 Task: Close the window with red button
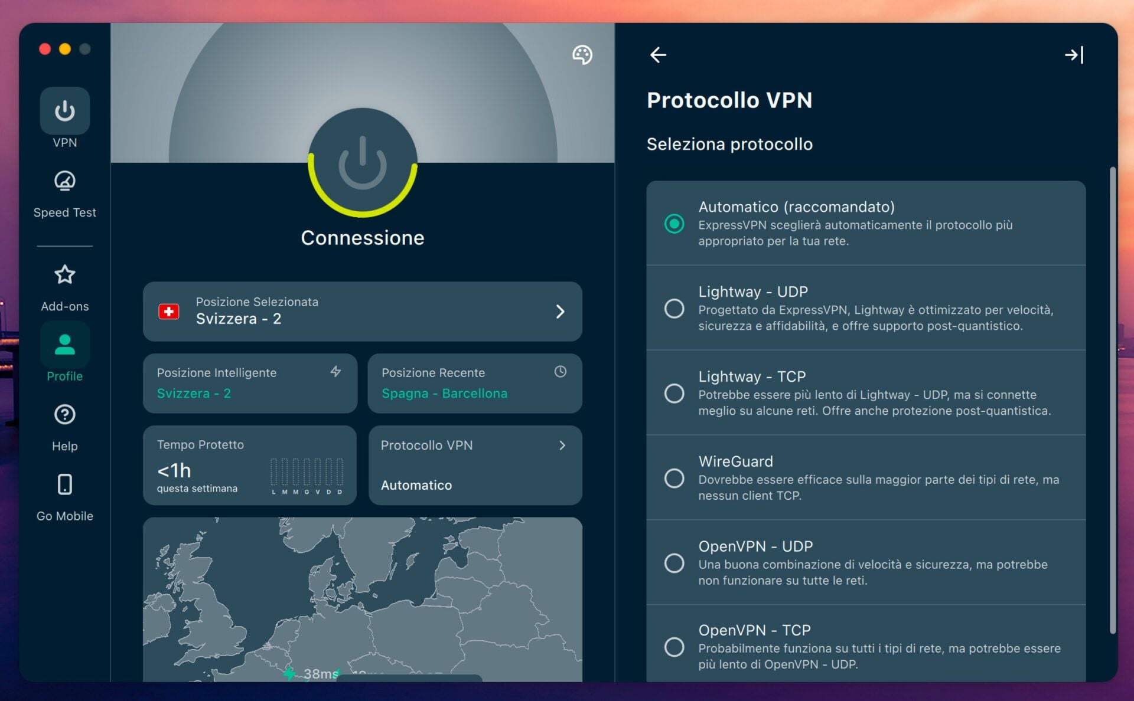pos(45,49)
